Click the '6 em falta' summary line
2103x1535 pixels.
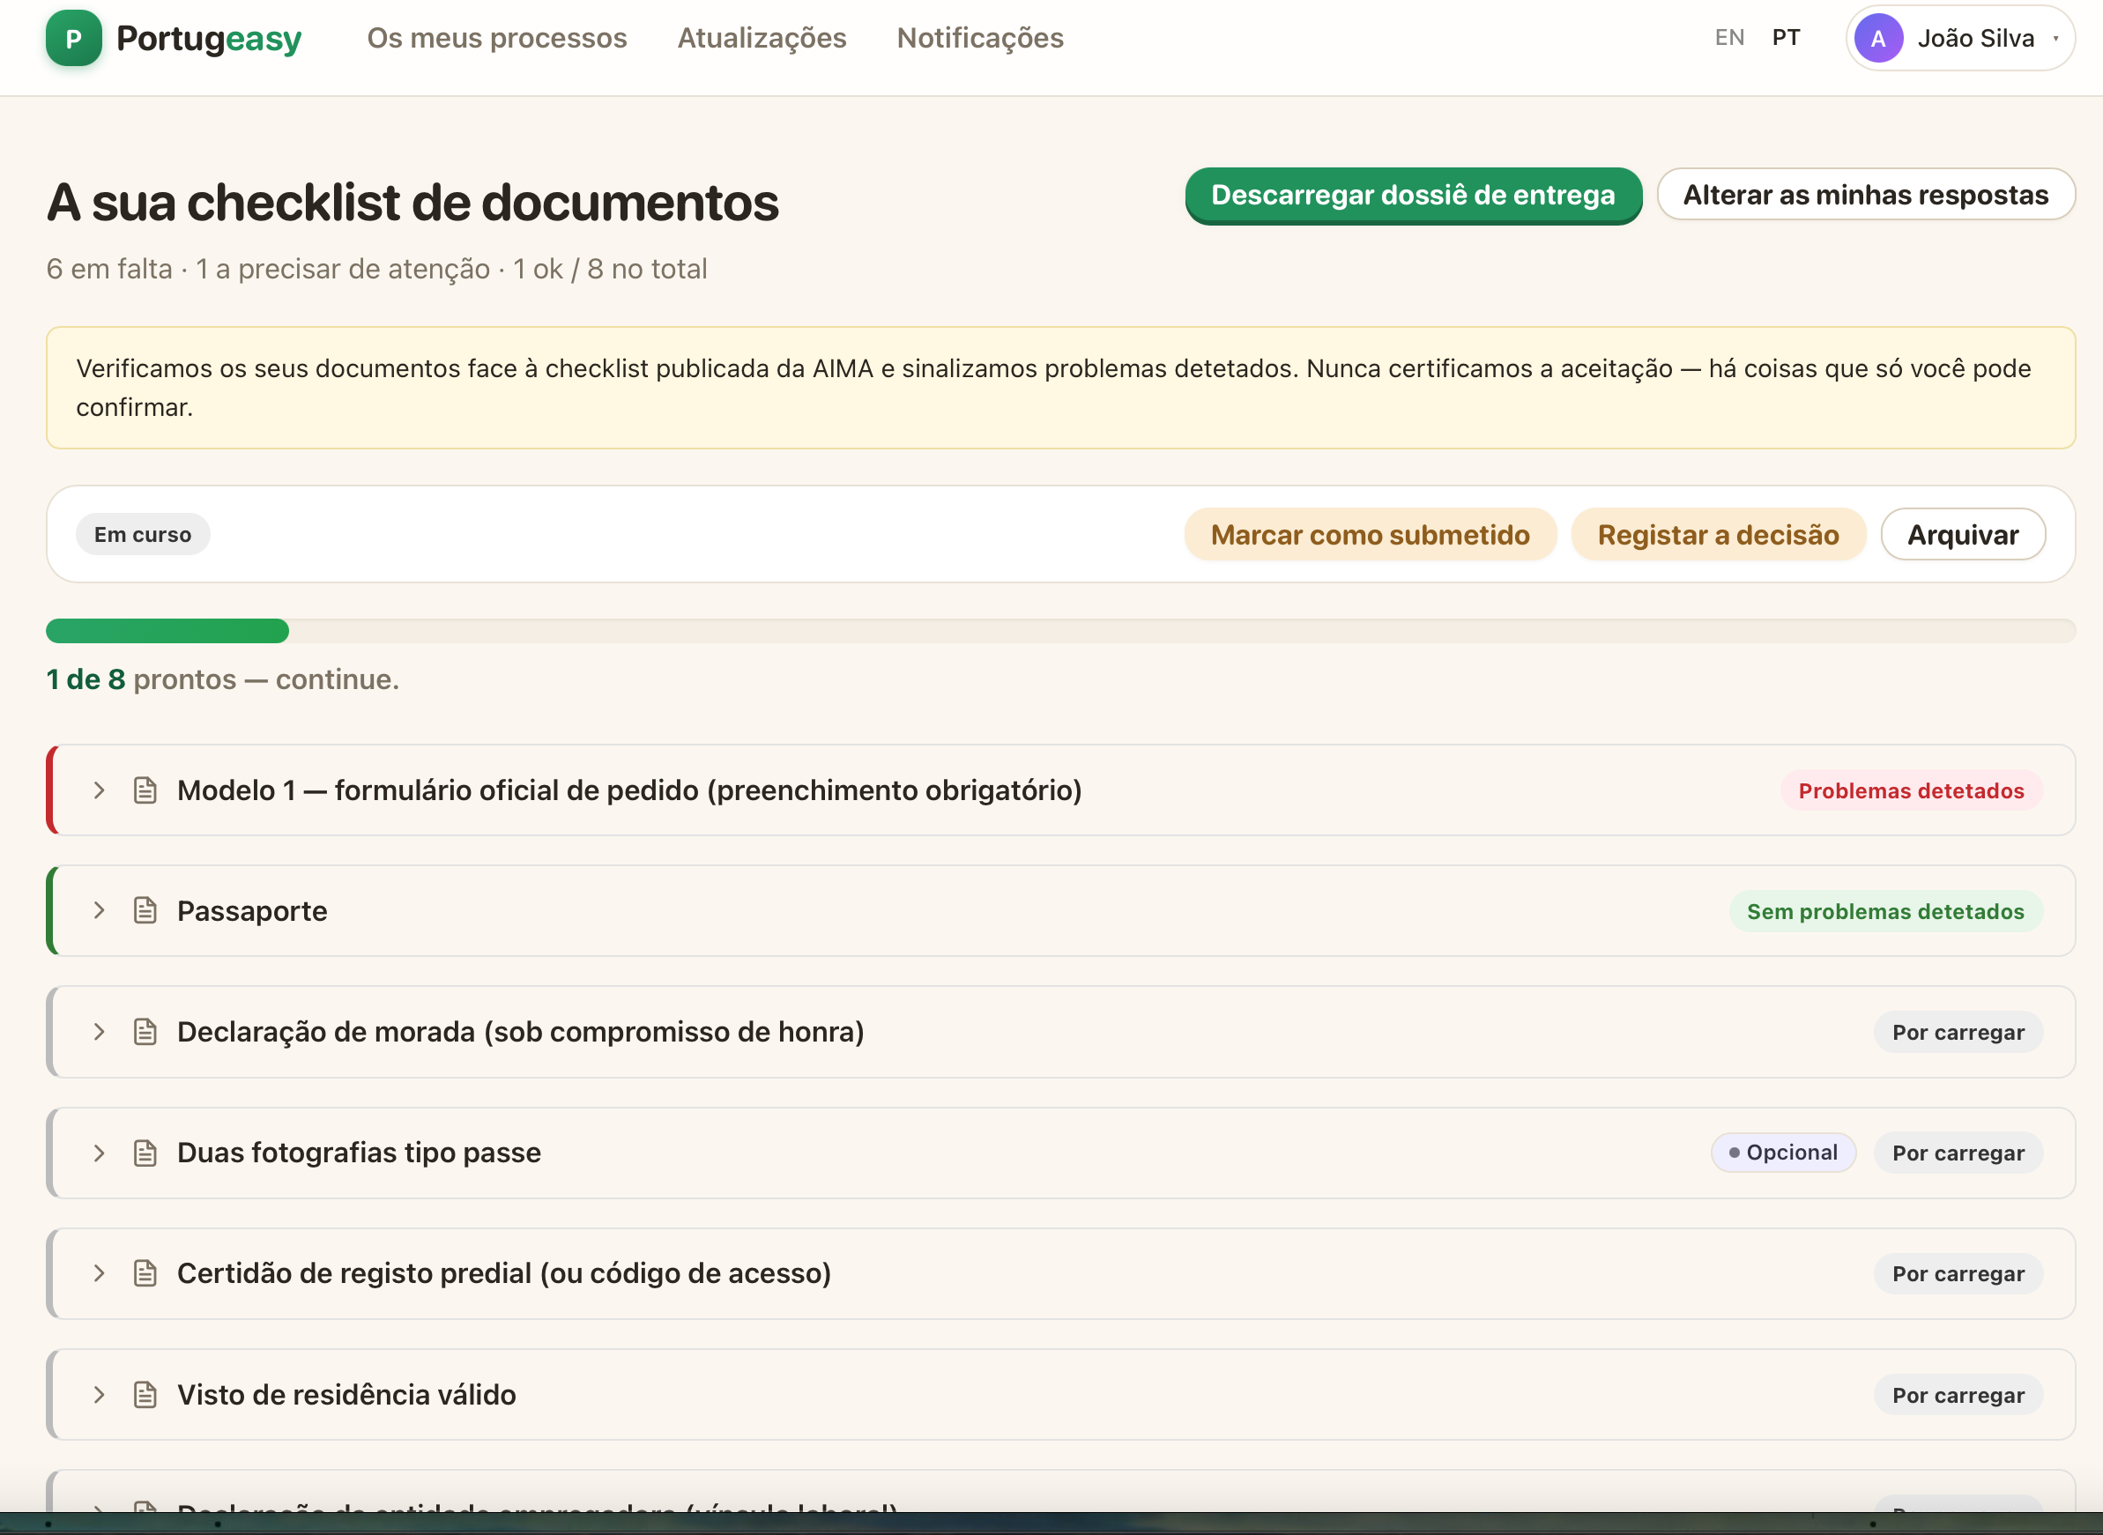point(376,269)
